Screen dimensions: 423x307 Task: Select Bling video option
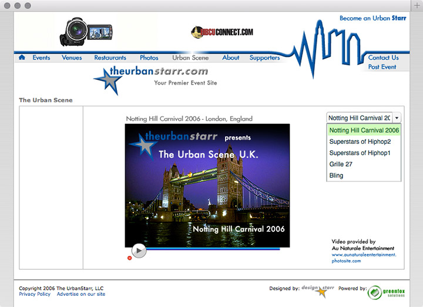click(364, 176)
